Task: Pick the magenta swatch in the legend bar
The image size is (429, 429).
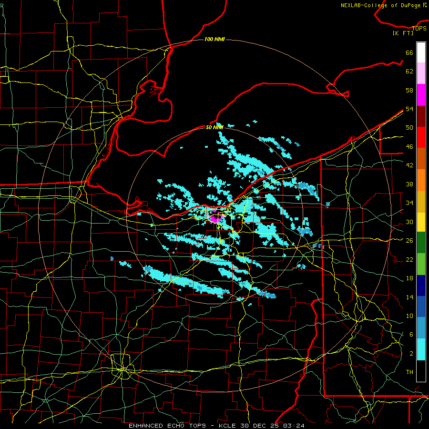Action: tap(421, 95)
